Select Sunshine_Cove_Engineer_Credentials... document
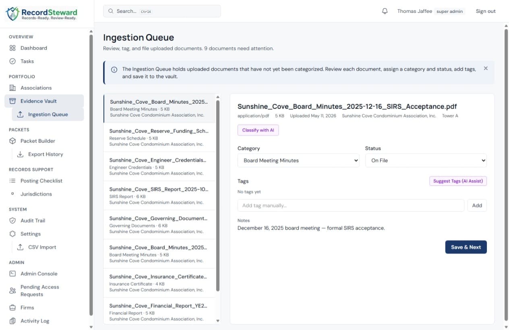Screen dimensions: 509x330 [159, 166]
